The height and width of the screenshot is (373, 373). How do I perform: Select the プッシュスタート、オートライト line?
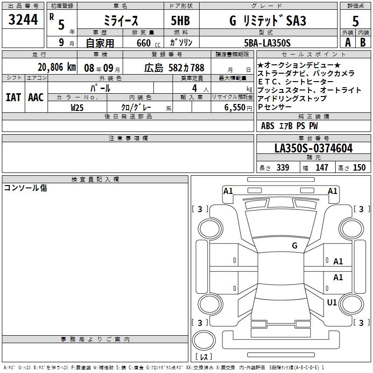(309, 90)
